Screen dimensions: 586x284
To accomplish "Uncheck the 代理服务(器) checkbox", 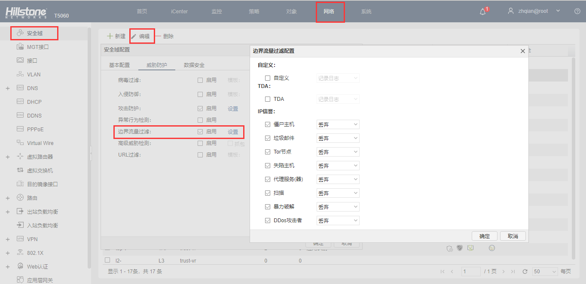I will [268, 179].
